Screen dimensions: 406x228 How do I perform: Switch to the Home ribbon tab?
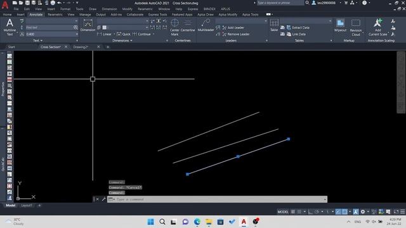point(7,15)
